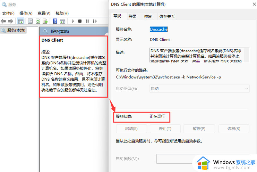Open the 帮助(H) menu

pos(62,13)
